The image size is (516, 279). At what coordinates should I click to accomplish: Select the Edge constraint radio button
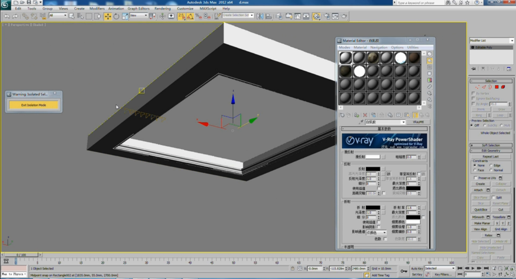point(491,165)
